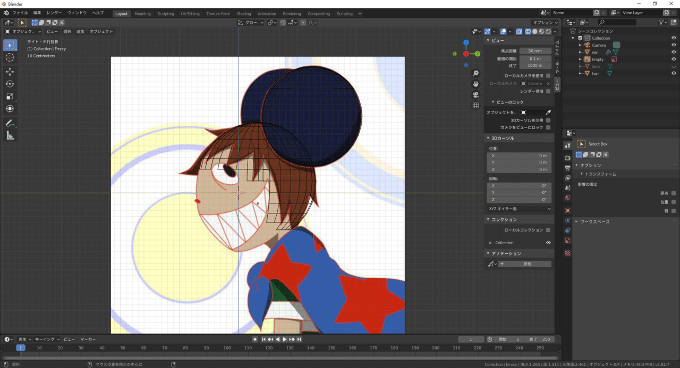This screenshot has height=368, width=680.
Task: Hide the hair object with its eye icon
Action: (x=674, y=73)
